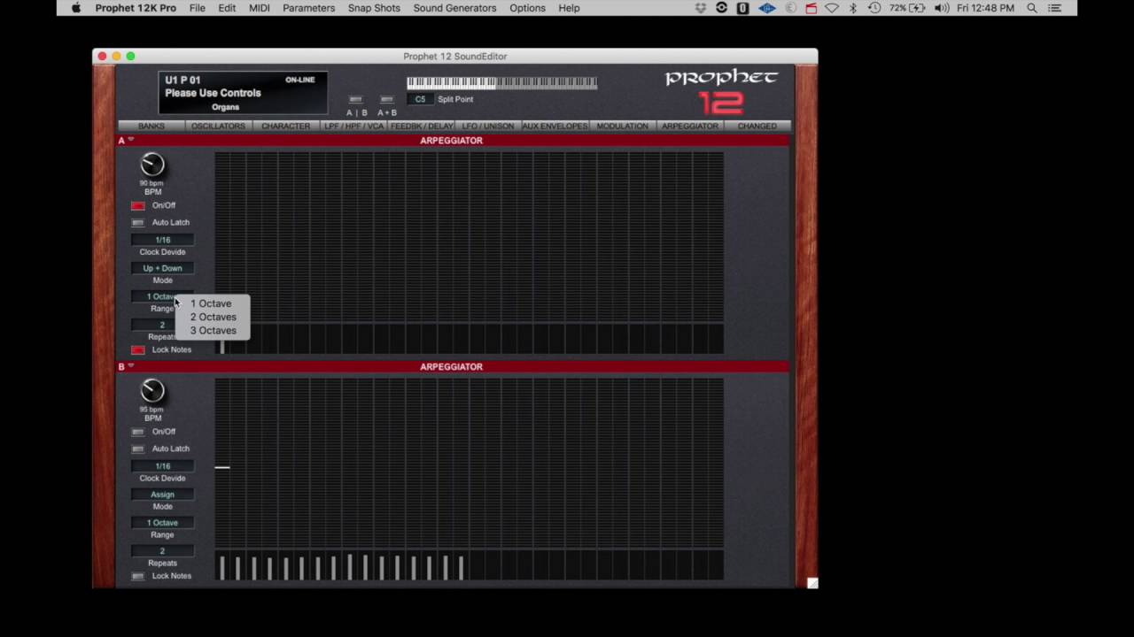Open the MIDI menu
The height and width of the screenshot is (637, 1134).
pos(260,8)
